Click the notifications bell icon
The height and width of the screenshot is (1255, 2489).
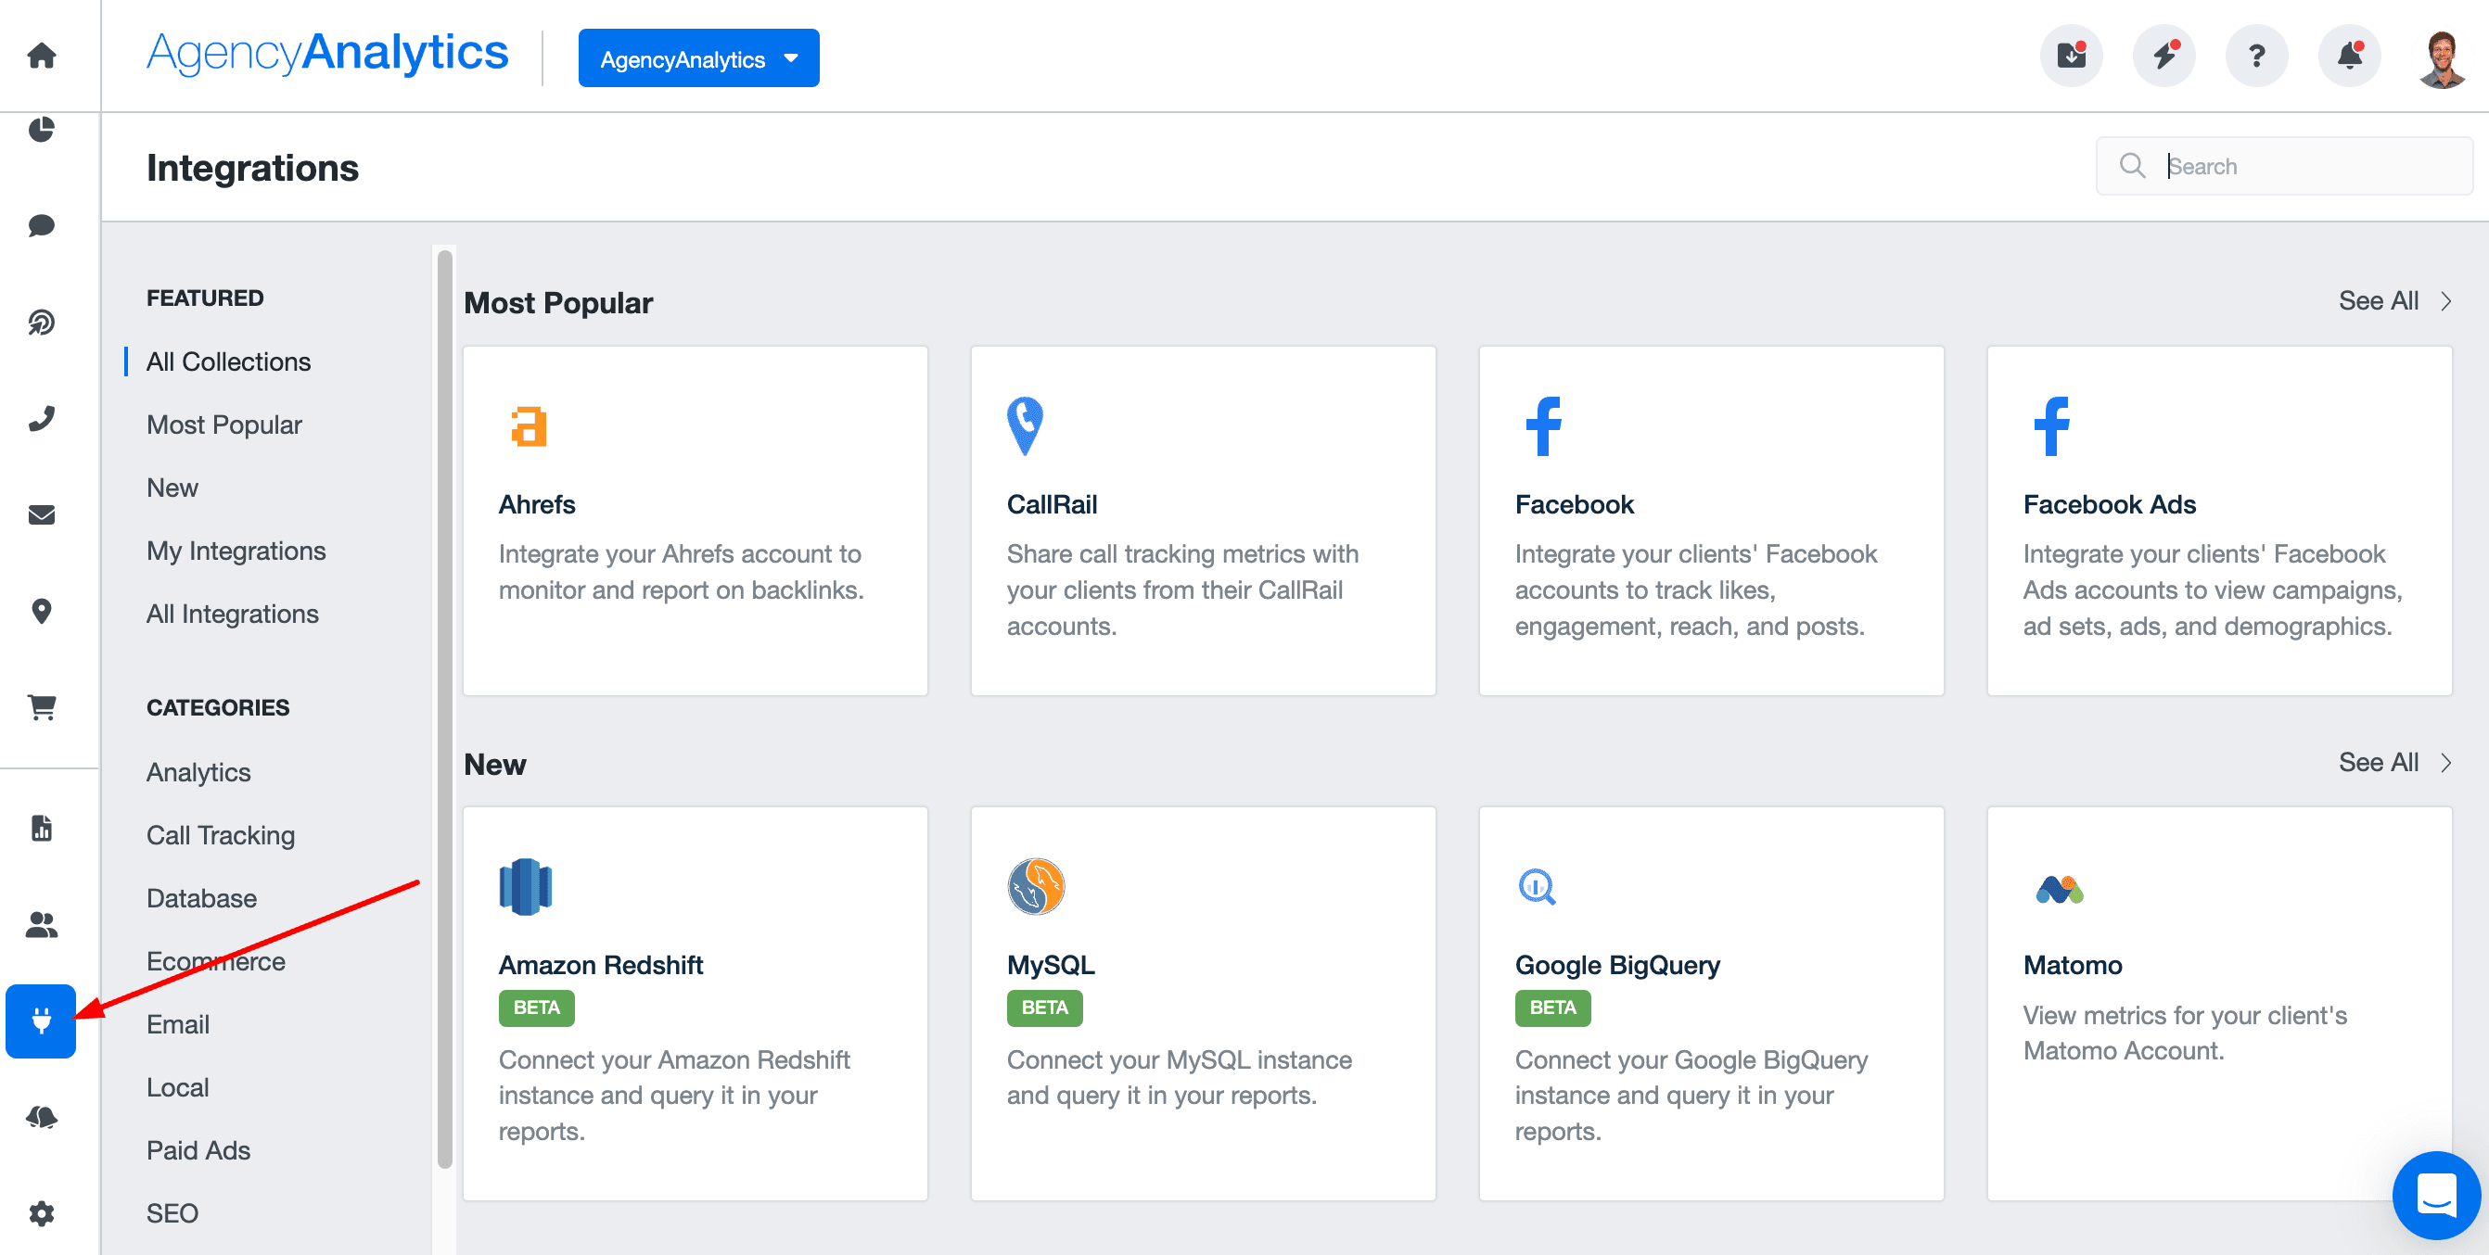(2349, 56)
